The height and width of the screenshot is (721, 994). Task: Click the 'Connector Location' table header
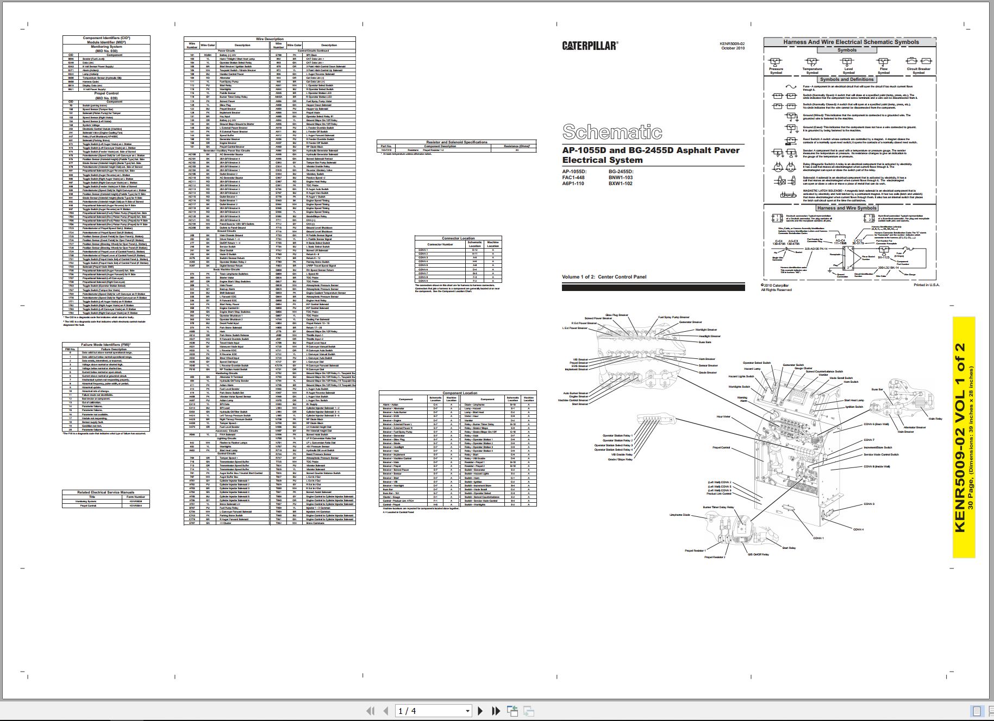458,238
